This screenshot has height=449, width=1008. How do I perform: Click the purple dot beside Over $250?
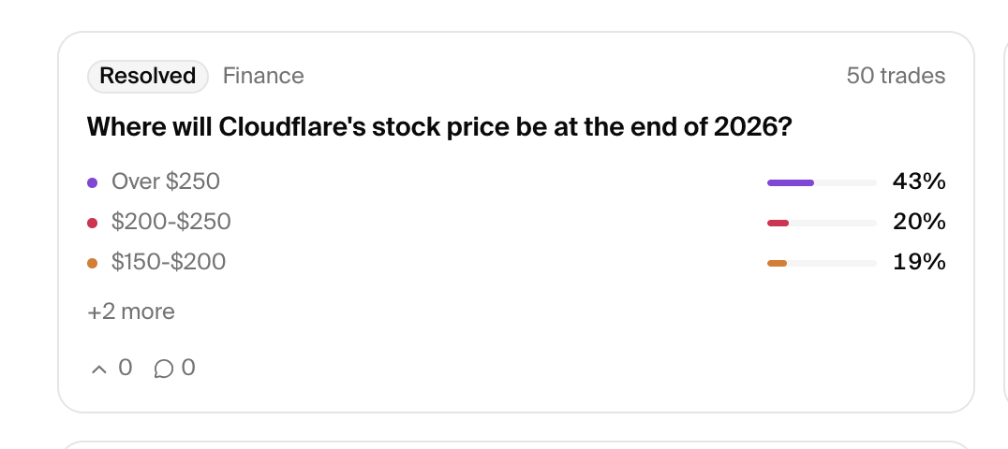click(x=93, y=182)
